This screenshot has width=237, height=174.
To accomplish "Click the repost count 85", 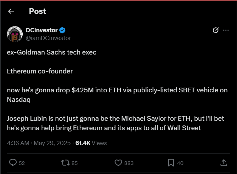I will pos(75,163).
